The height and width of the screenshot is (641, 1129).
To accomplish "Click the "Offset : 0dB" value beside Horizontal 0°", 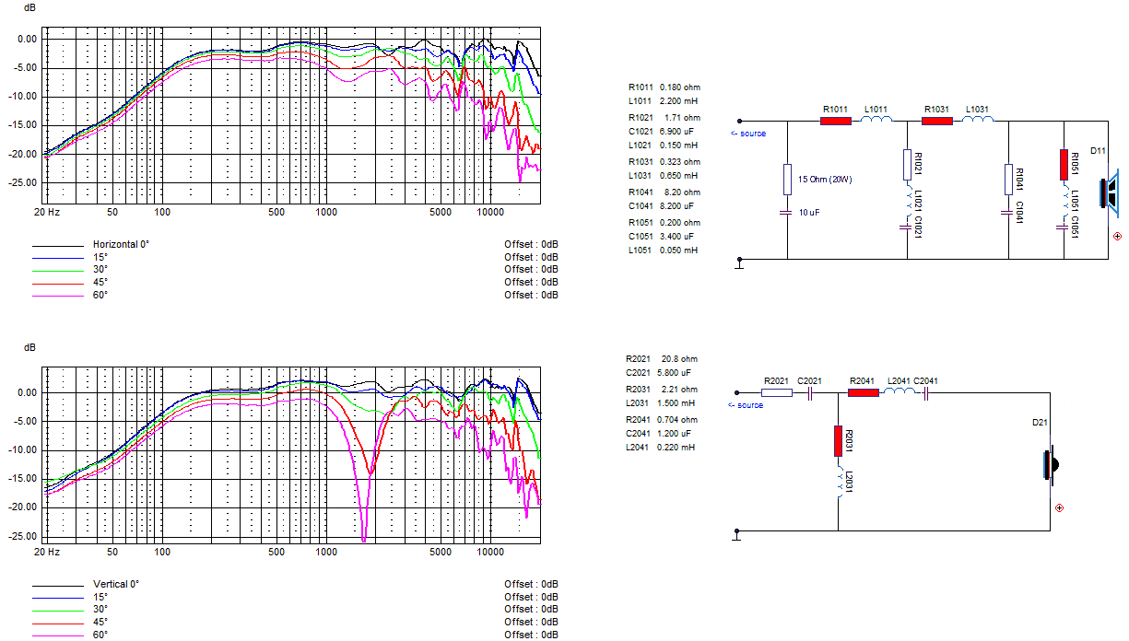I will pos(531,244).
